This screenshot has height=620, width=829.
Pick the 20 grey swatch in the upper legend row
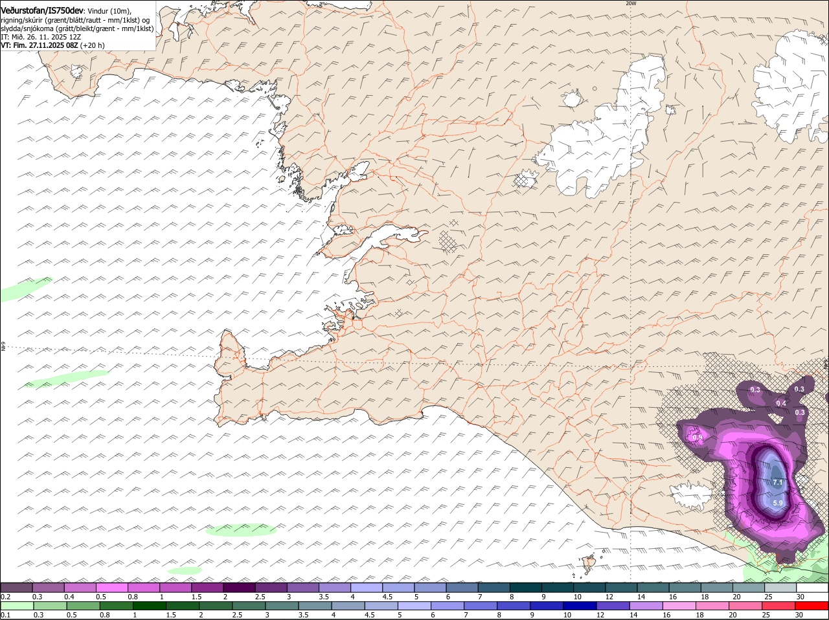pos(749,587)
